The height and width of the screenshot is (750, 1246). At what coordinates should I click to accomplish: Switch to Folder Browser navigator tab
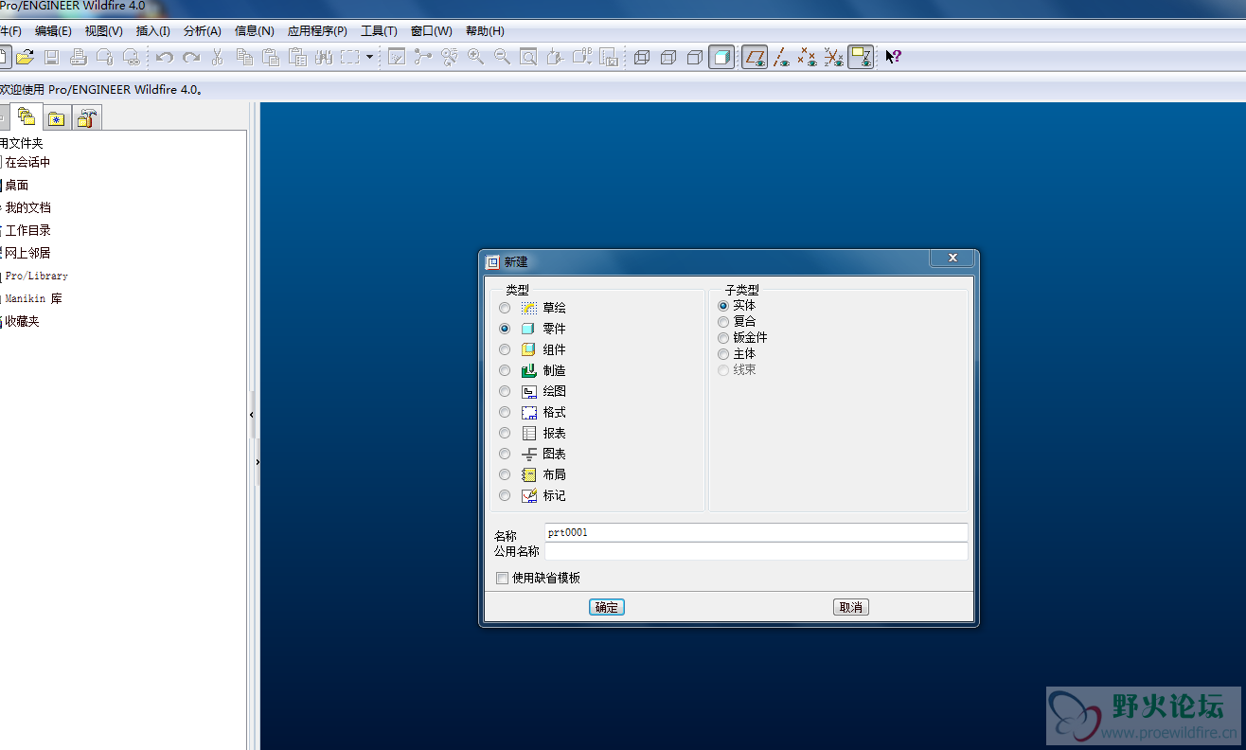[27, 117]
